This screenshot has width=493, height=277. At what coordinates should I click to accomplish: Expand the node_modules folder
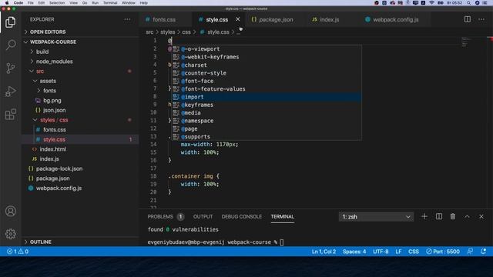(80, 62)
